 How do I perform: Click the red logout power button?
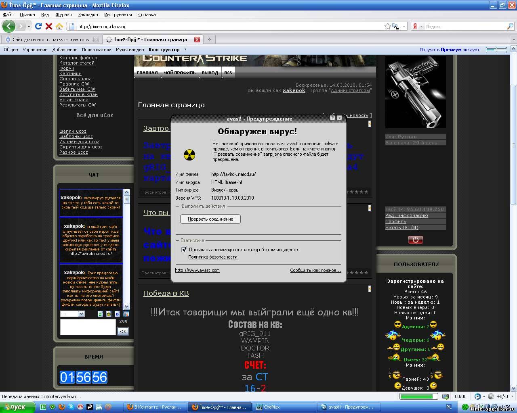tap(415, 240)
